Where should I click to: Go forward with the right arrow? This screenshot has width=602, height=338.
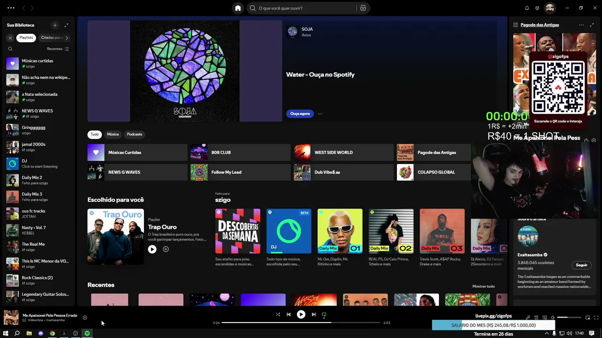pyautogui.click(x=32, y=8)
